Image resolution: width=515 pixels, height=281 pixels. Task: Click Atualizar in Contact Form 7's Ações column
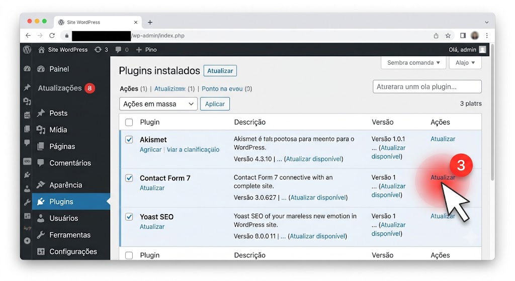pyautogui.click(x=443, y=177)
